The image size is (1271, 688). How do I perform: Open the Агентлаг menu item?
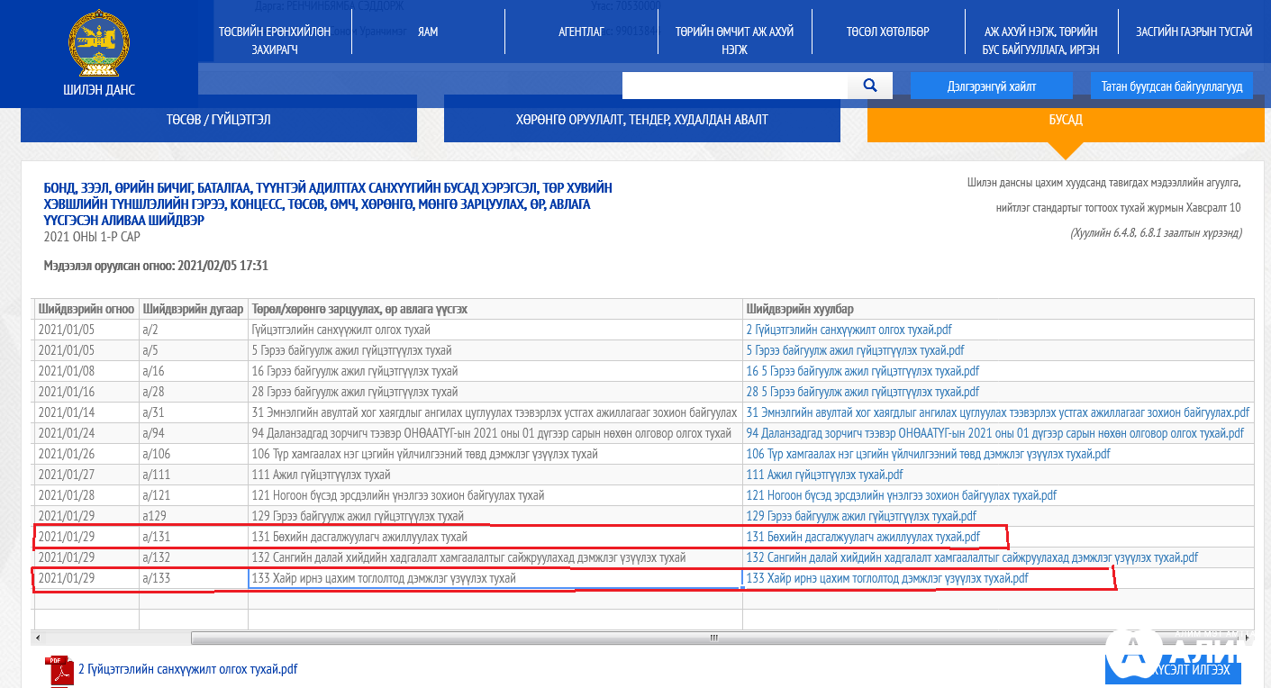tap(581, 32)
